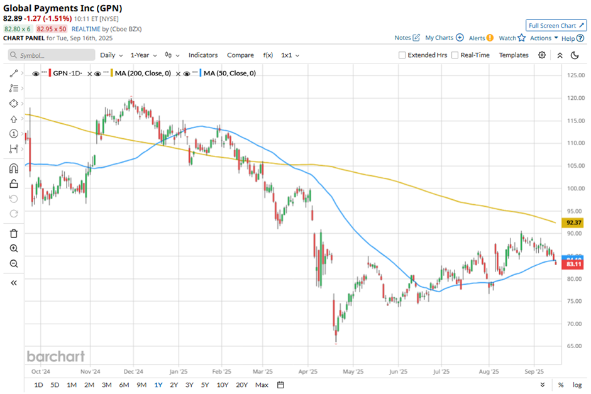Viewport: 591px width, 394px height.
Task: Remove the GPN 1D series with X
Action: [89, 74]
